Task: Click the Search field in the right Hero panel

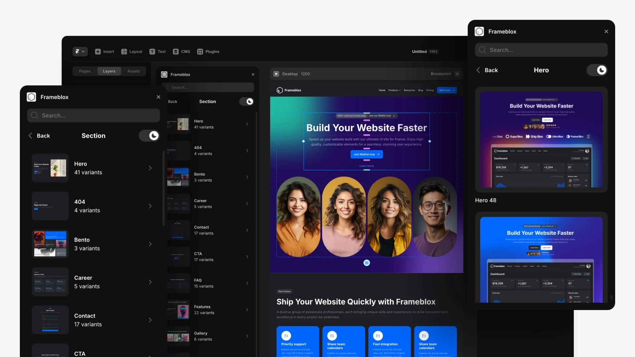Action: point(541,50)
